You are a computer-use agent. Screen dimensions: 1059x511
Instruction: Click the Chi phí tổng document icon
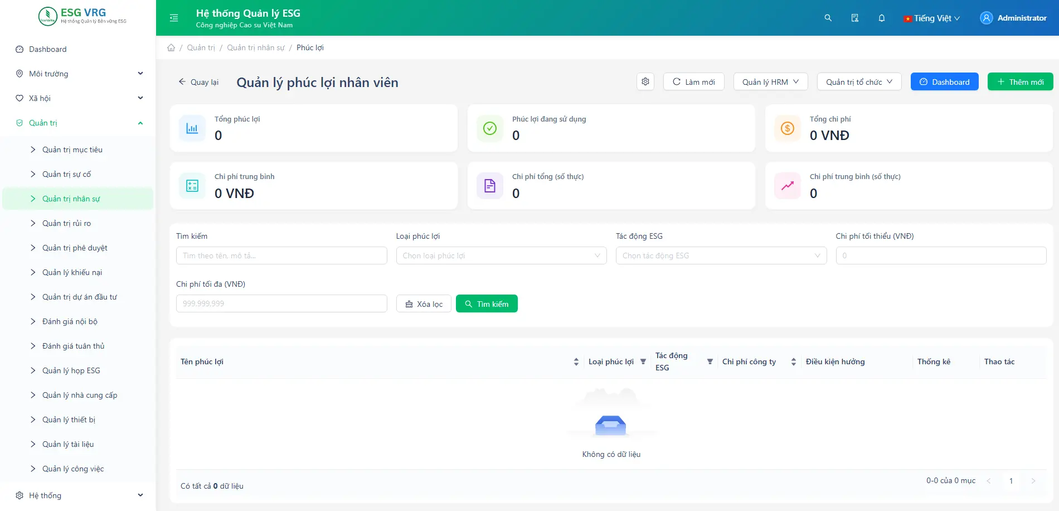pos(490,186)
